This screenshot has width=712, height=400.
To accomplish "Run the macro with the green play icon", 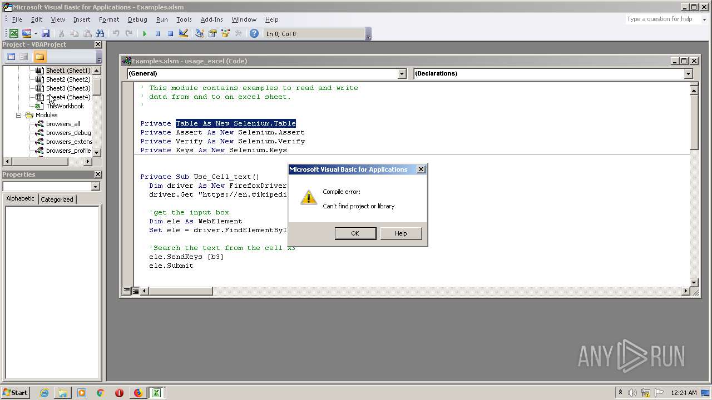I will [145, 33].
